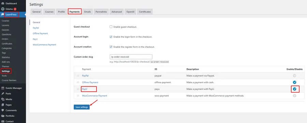Enable the guest checkout checkbox

coord(111,27)
